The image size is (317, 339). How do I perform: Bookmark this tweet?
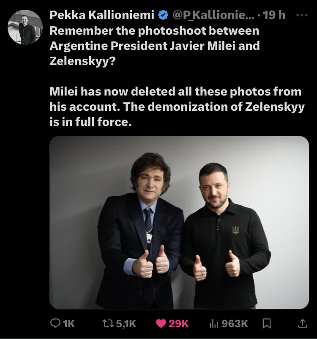pos(267,323)
